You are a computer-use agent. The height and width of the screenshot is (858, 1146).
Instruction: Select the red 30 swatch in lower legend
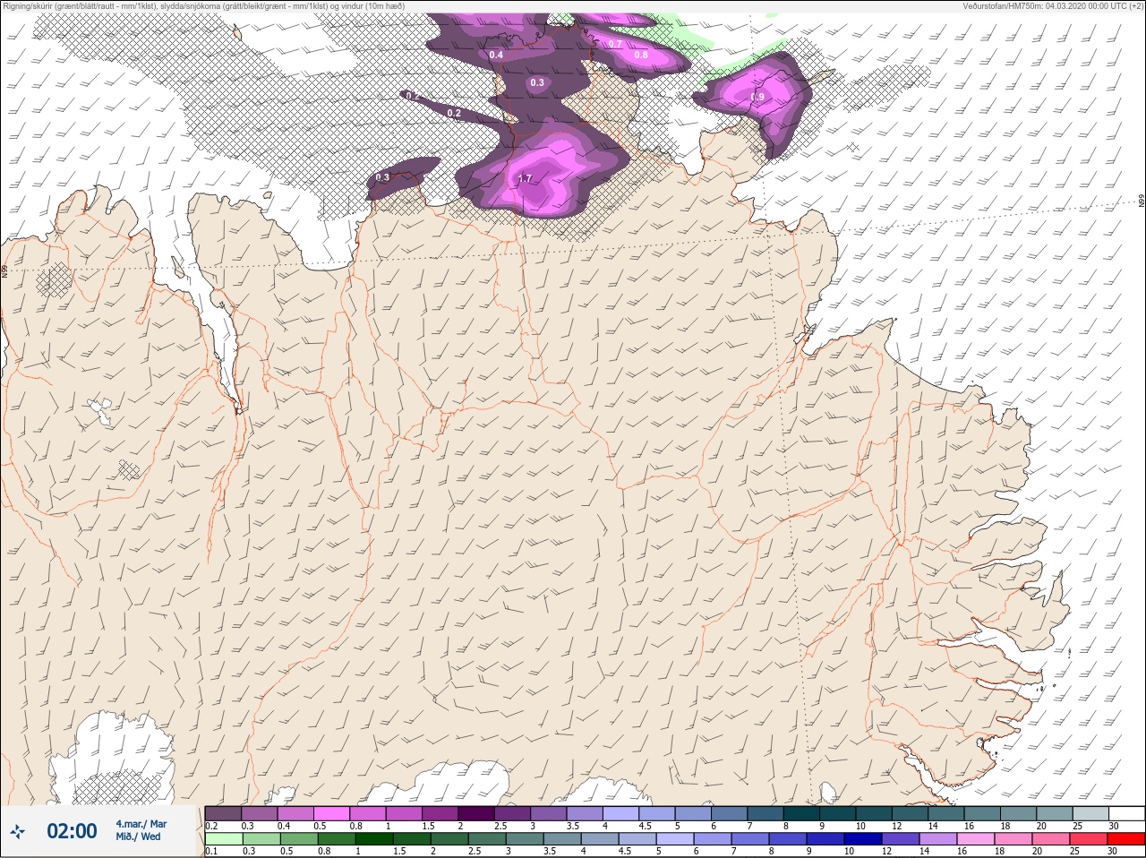[1126, 839]
